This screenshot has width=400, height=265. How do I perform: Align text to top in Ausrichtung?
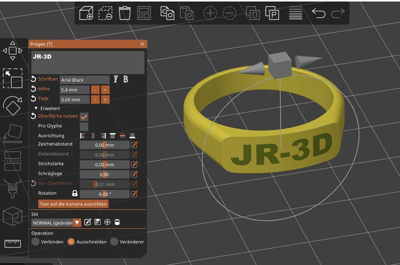coord(113,136)
